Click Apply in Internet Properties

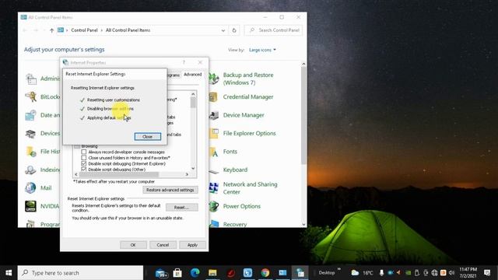[x=192, y=245]
